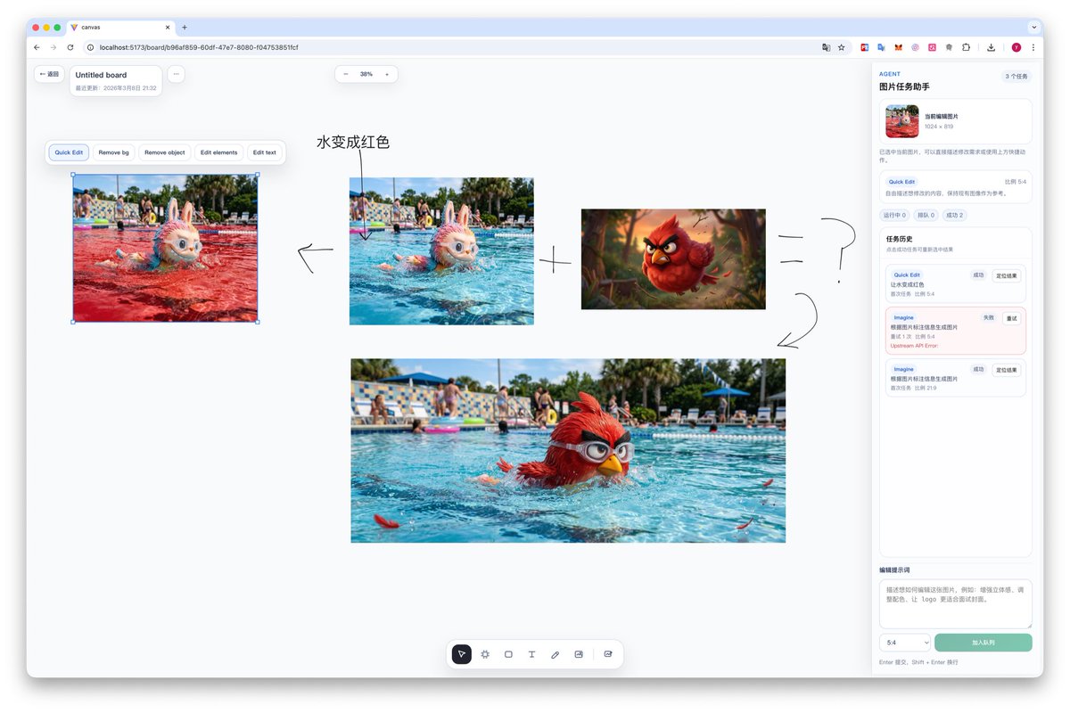Viewport: 1070px width, 713px height.
Task: Open the Chrome three-dot menu
Action: pos(1033,47)
